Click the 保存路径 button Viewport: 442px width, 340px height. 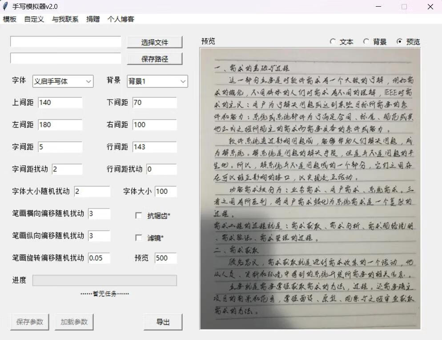point(154,58)
